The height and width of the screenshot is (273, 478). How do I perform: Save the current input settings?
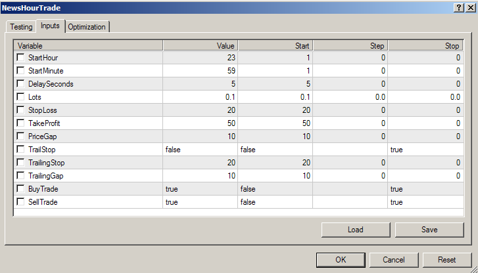click(429, 230)
